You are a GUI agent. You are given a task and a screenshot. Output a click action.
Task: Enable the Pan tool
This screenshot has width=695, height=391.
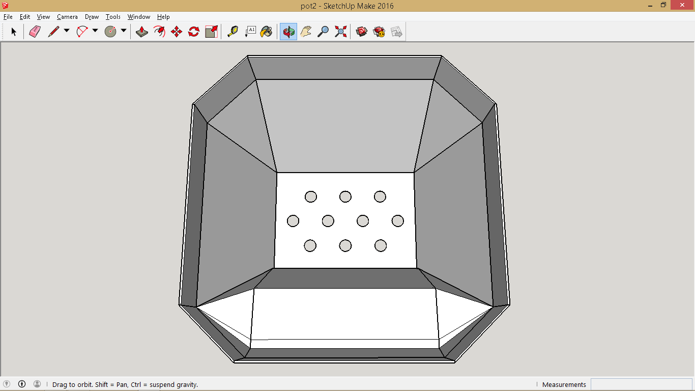pyautogui.click(x=305, y=31)
